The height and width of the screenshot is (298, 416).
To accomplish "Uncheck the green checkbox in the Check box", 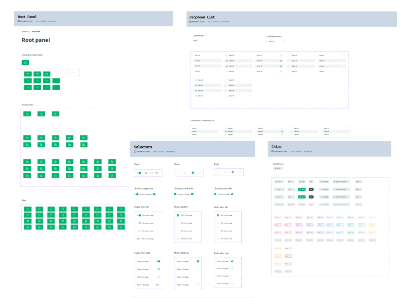I will 193,172.
